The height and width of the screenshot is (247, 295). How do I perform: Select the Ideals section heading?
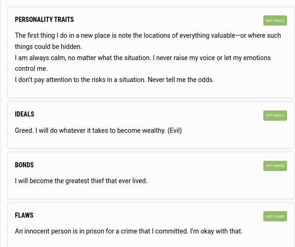point(25,114)
